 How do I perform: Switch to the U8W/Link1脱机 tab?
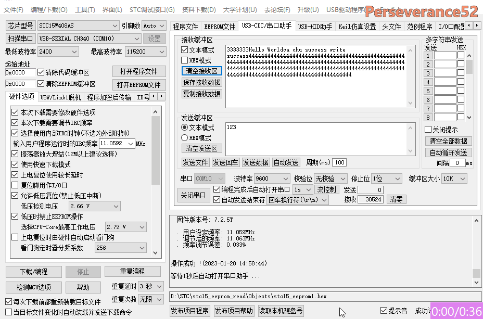60,97
